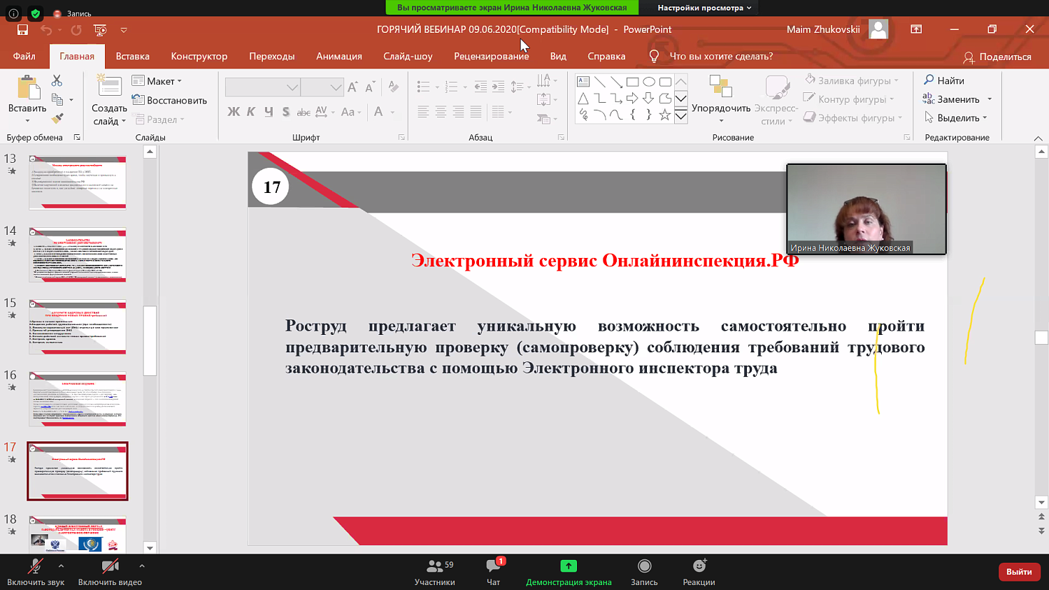Open the Упорядочить arrange menu
1049x590 pixels.
[x=721, y=99]
